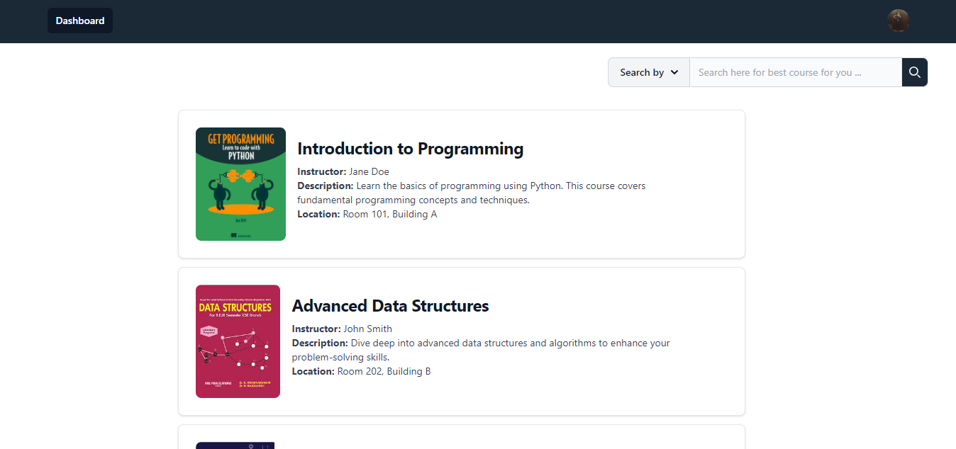Click the magnifying glass search icon
The height and width of the screenshot is (449, 956).
click(914, 72)
